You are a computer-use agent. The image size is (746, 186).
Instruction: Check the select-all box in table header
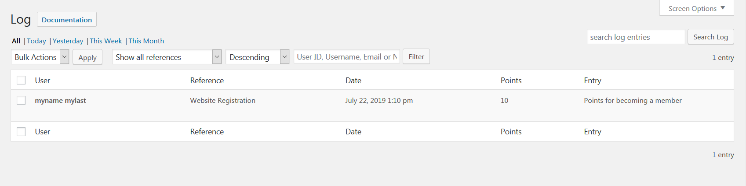tap(21, 80)
